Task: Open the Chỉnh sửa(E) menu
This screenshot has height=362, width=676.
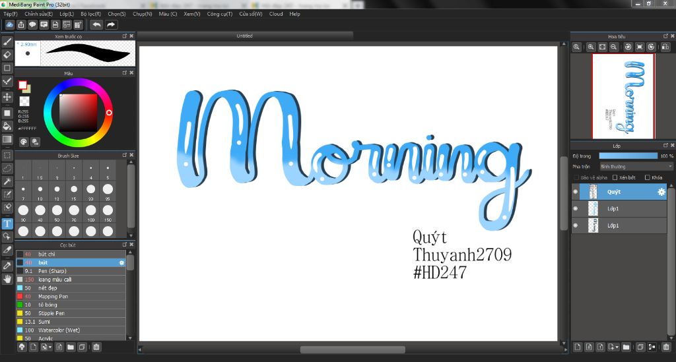Action: pos(38,14)
